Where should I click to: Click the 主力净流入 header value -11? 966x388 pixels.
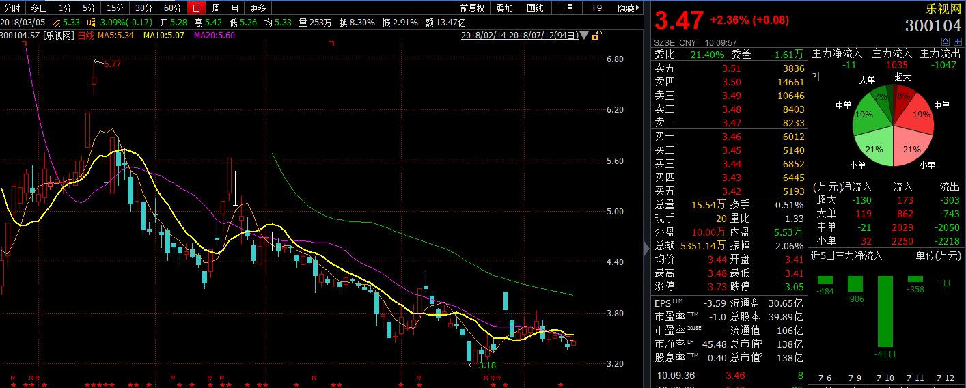click(x=849, y=66)
